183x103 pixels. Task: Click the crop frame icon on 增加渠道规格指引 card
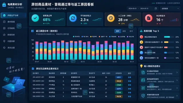point(143,88)
